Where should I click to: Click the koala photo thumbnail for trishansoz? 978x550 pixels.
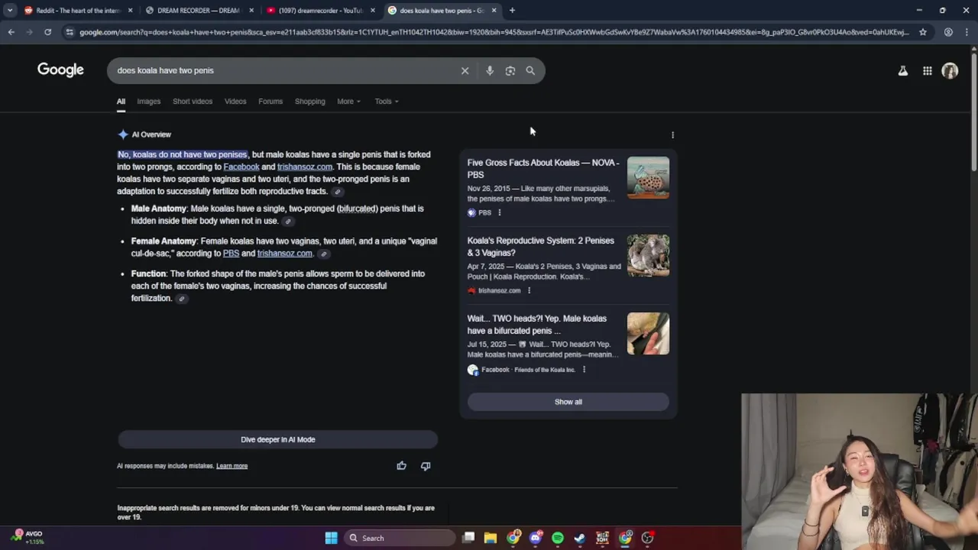click(648, 256)
